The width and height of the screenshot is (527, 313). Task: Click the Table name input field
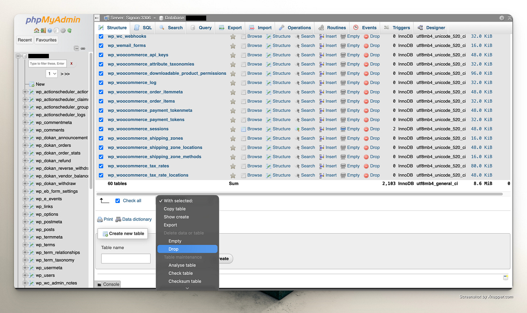pos(126,258)
